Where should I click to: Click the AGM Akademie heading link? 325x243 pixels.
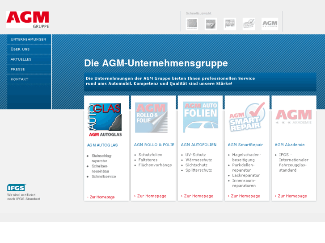(290, 145)
